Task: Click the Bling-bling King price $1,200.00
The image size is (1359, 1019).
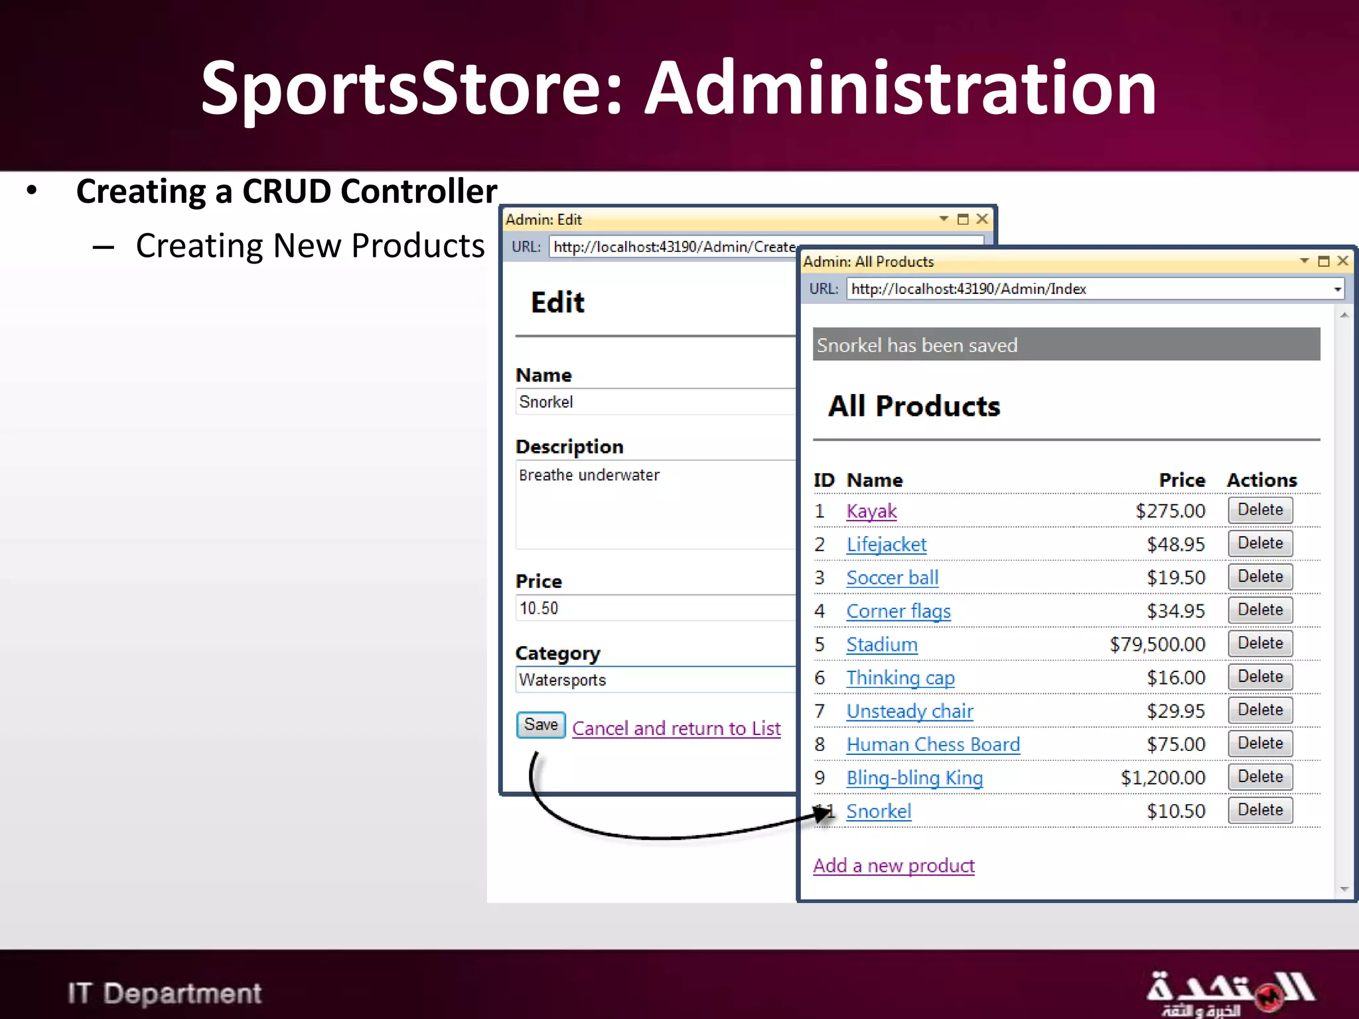Action: click(x=1163, y=778)
